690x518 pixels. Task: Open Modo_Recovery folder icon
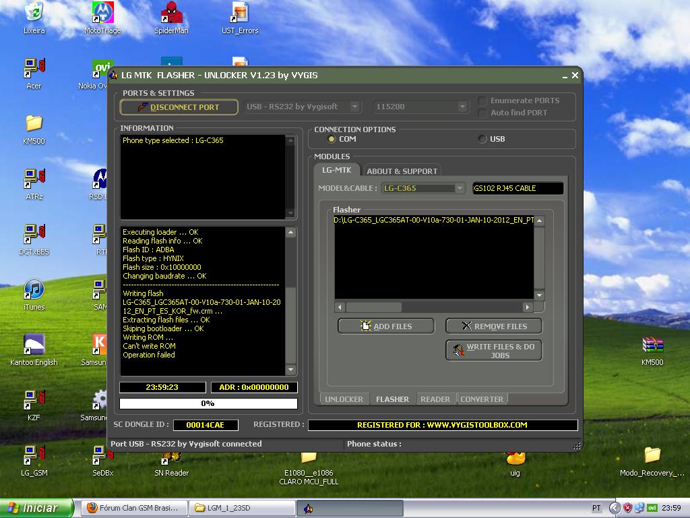coord(652,461)
